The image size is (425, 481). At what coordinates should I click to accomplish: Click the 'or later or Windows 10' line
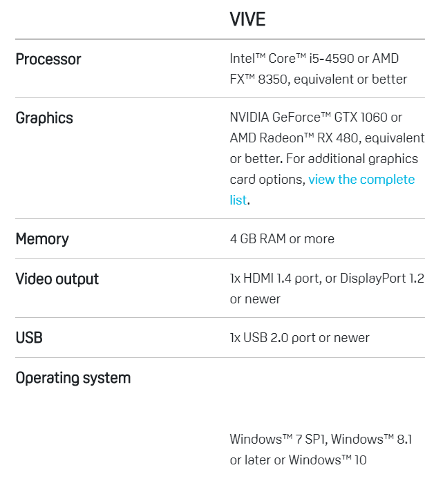click(298, 460)
